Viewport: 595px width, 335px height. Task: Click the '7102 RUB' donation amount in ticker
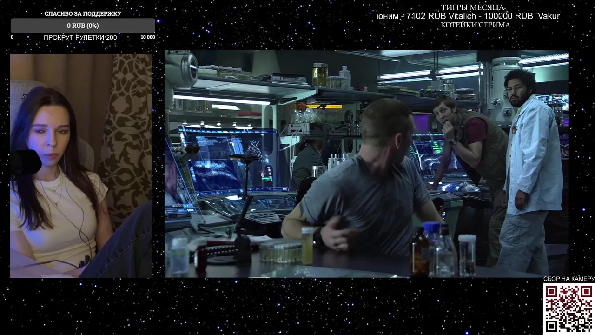[x=426, y=16]
